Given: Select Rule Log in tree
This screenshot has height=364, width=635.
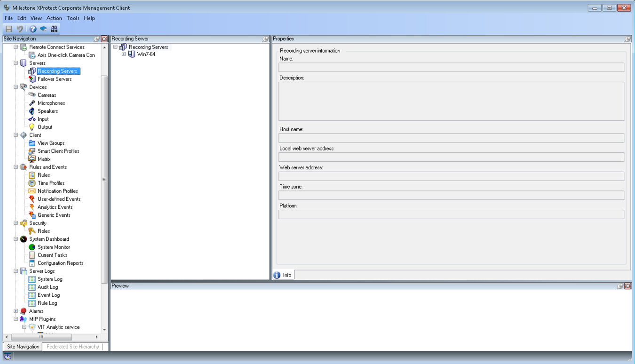Looking at the screenshot, I should tap(47, 303).
